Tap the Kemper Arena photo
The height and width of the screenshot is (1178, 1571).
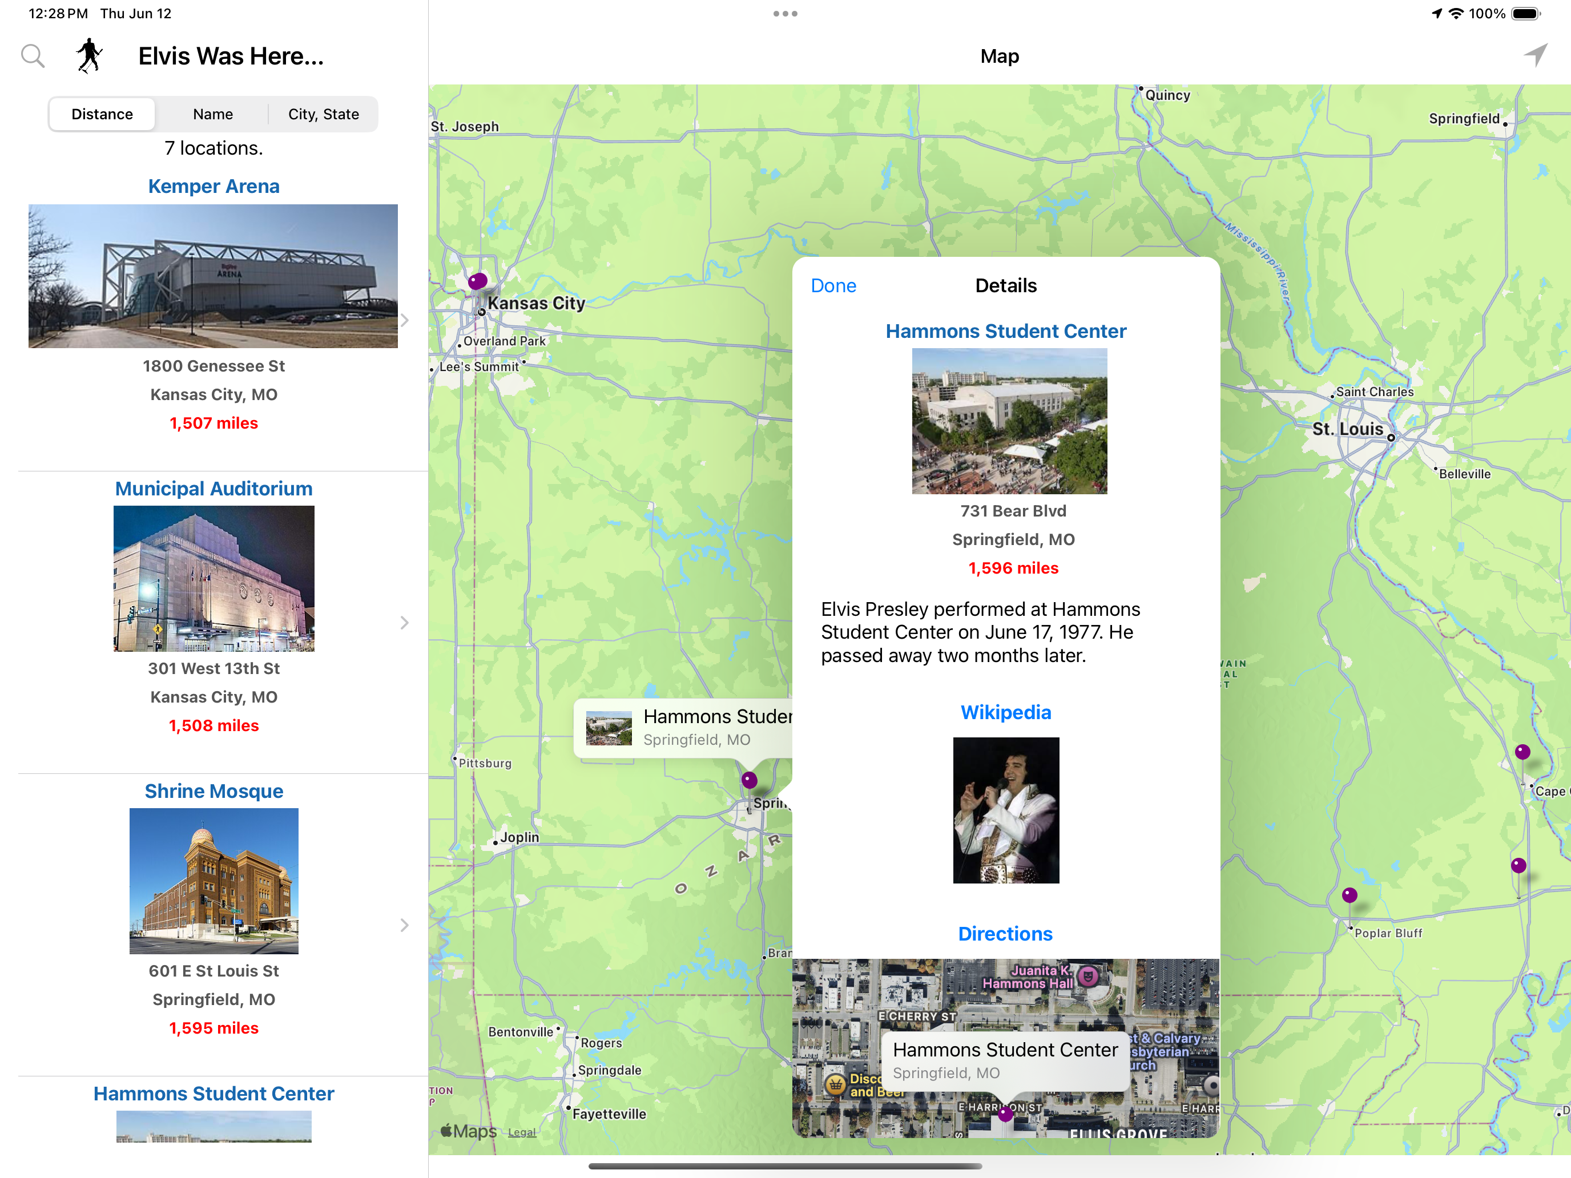tap(213, 276)
